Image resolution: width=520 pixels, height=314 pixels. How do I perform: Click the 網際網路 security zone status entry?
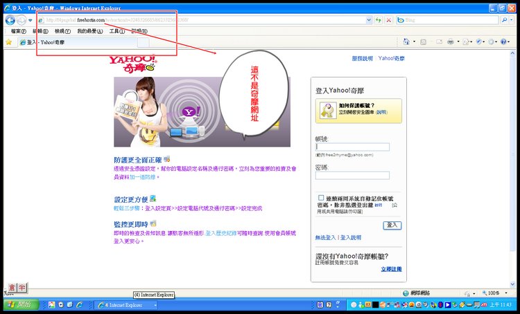[x=417, y=293]
